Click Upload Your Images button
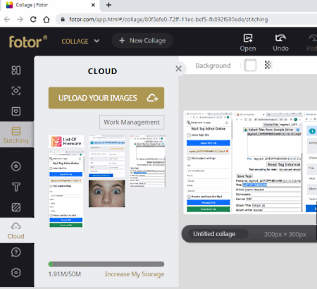Image resolution: width=317 pixels, height=289 pixels. (106, 98)
